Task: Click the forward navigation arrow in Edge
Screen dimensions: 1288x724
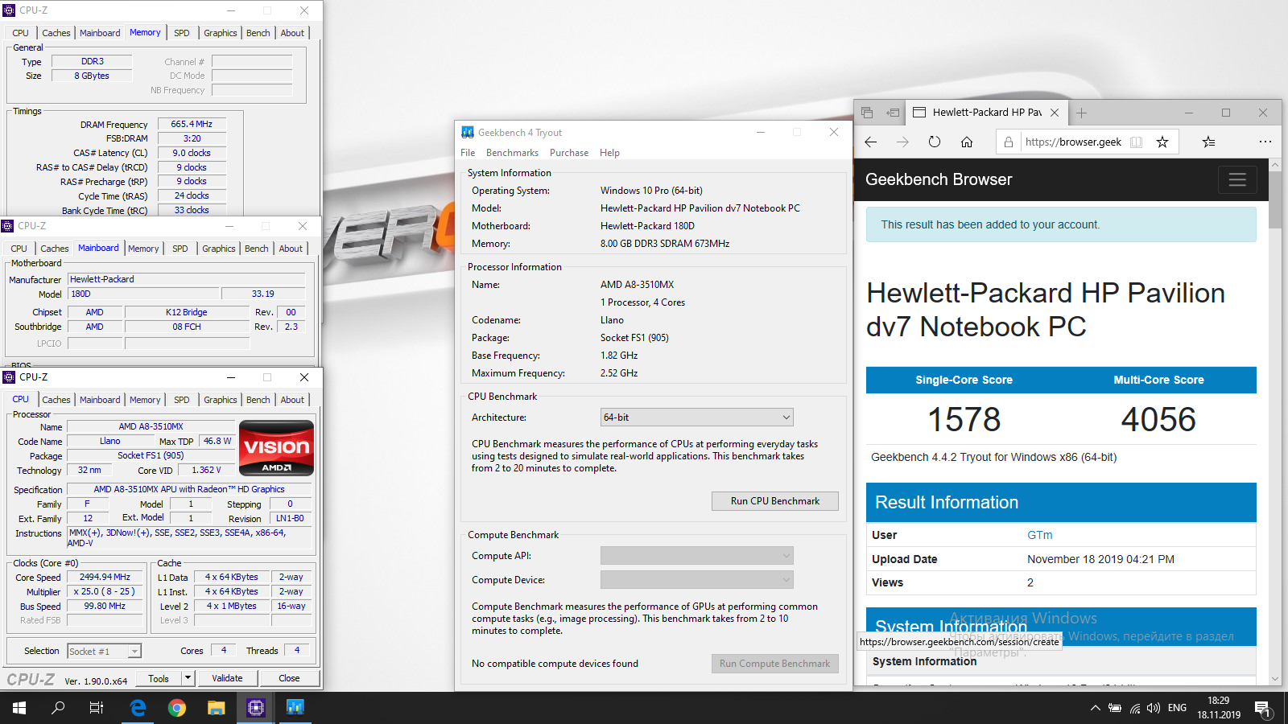Action: pos(902,142)
